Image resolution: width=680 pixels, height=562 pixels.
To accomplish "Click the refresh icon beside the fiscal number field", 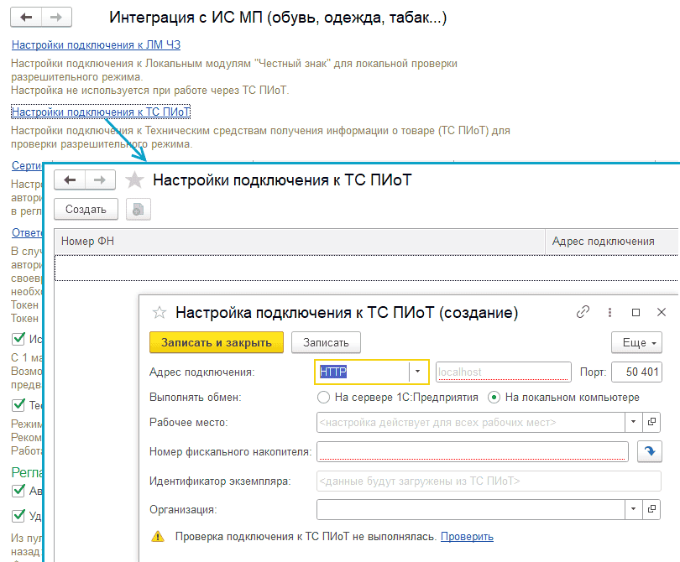I will [x=649, y=452].
